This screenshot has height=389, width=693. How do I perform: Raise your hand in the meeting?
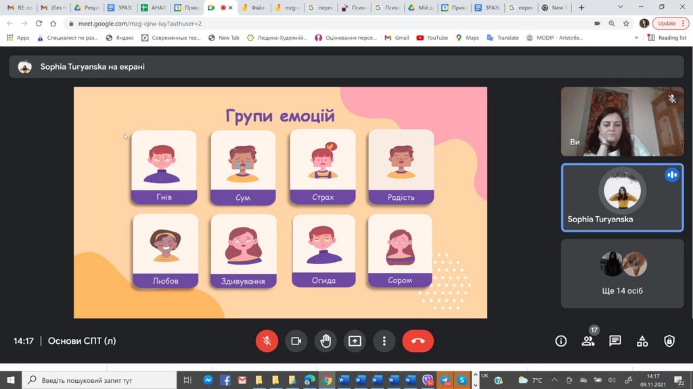click(326, 341)
